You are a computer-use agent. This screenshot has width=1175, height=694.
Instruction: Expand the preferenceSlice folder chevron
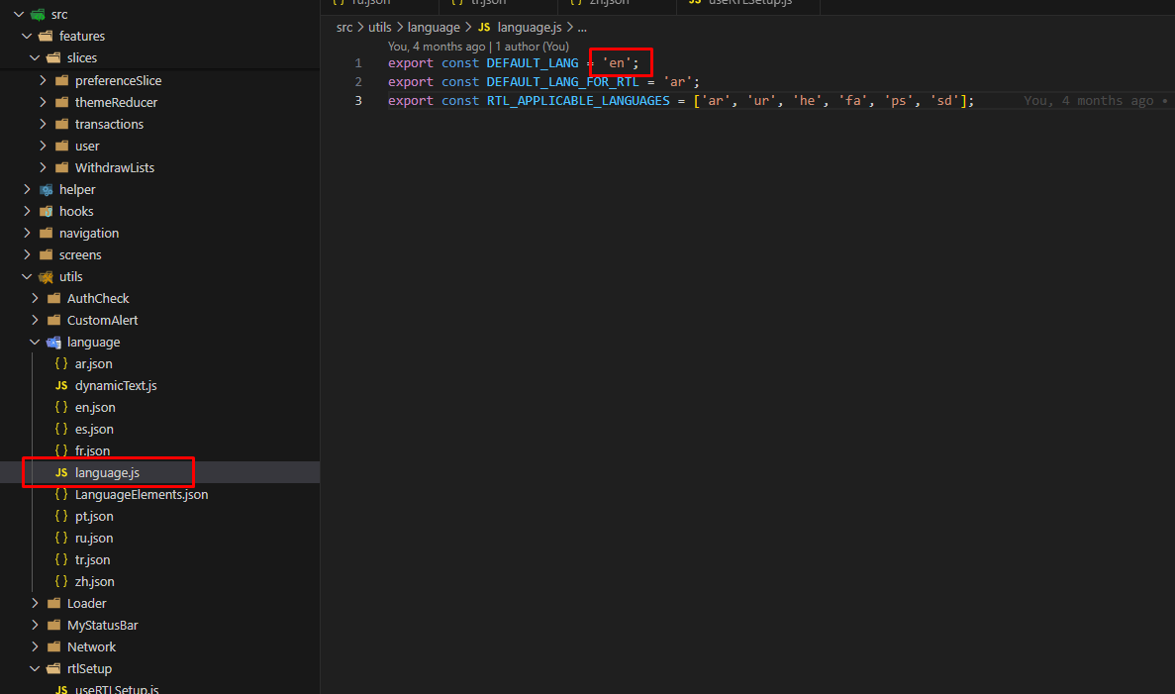pyautogui.click(x=43, y=80)
